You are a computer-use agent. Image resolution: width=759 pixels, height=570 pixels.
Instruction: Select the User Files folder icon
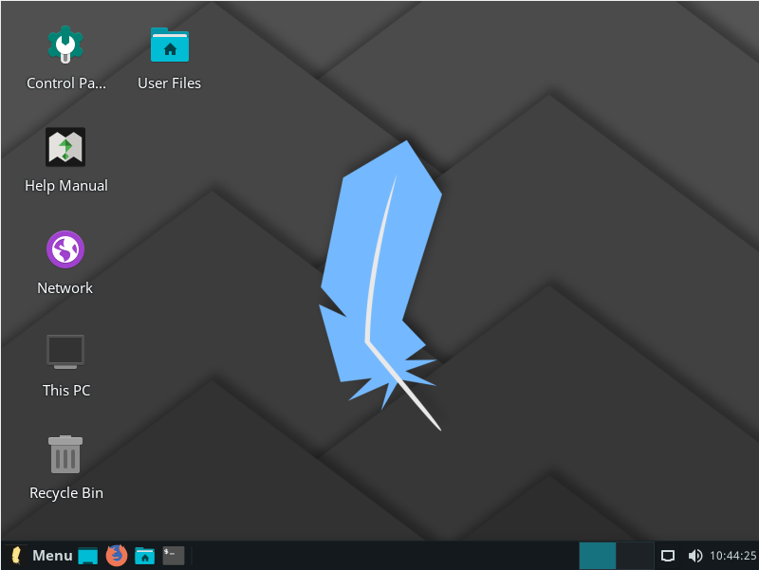[x=169, y=45]
